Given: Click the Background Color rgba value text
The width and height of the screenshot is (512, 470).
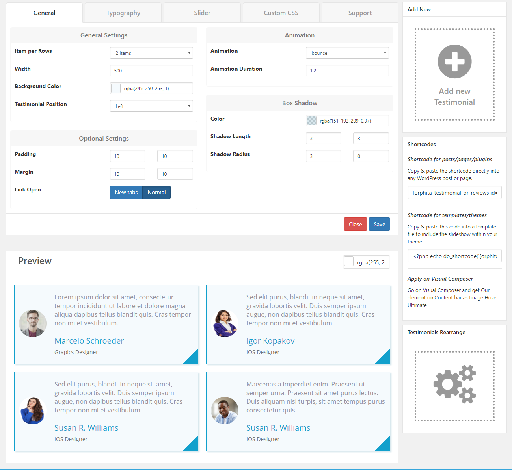Looking at the screenshot, I should [x=146, y=89].
